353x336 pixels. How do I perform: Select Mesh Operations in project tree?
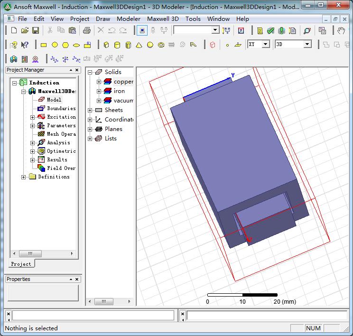click(61, 134)
